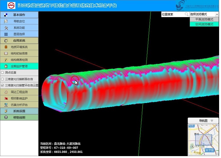Check the 三维激光扫描断面收敛 checkbox
Image resolution: width=221 pixels, height=158 pixels.
point(3,79)
